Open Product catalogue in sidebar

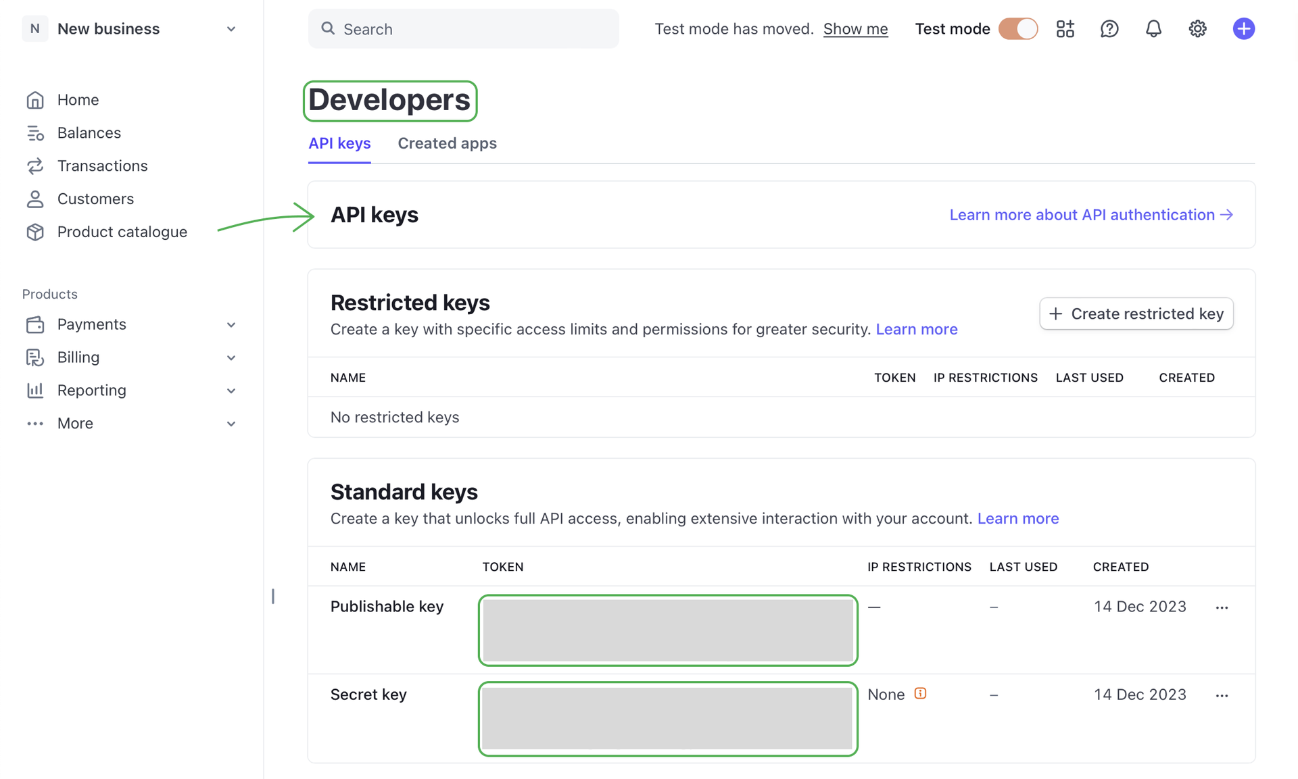(x=122, y=232)
